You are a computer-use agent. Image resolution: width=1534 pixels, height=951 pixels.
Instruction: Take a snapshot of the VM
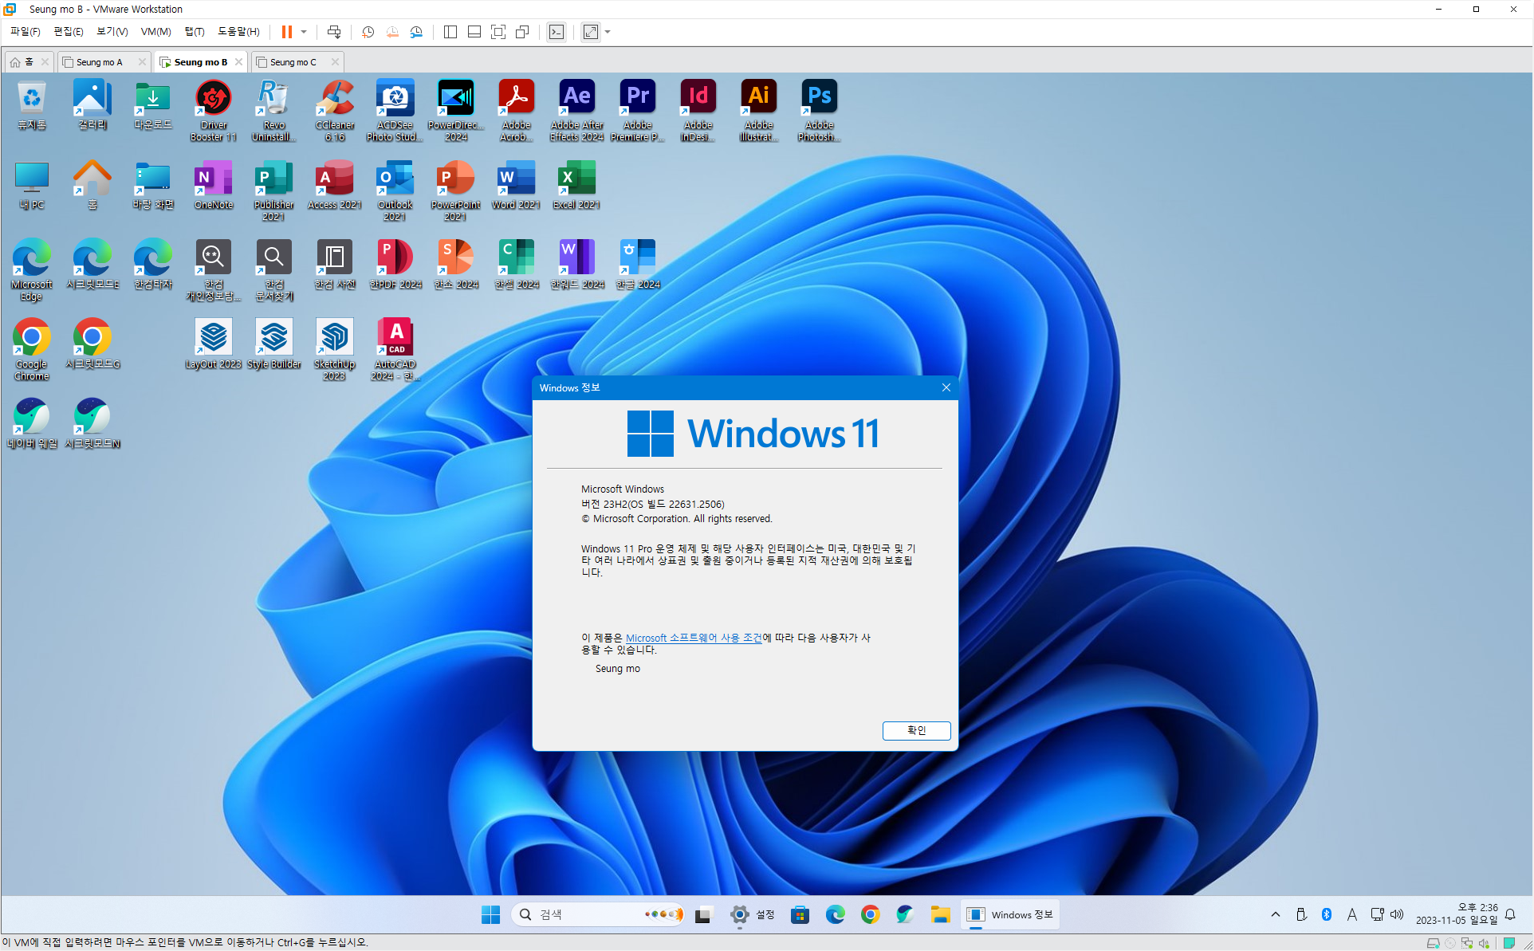point(368,32)
